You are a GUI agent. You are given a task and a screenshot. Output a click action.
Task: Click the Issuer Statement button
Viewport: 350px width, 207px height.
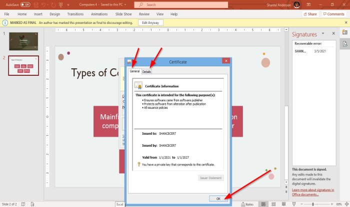pos(210,178)
